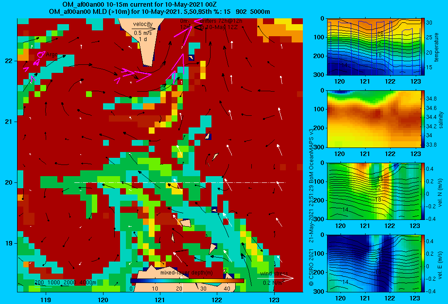Click the 'vel. N (m/s)' axis label
Viewport: 448px width, 304px height.
440,193
